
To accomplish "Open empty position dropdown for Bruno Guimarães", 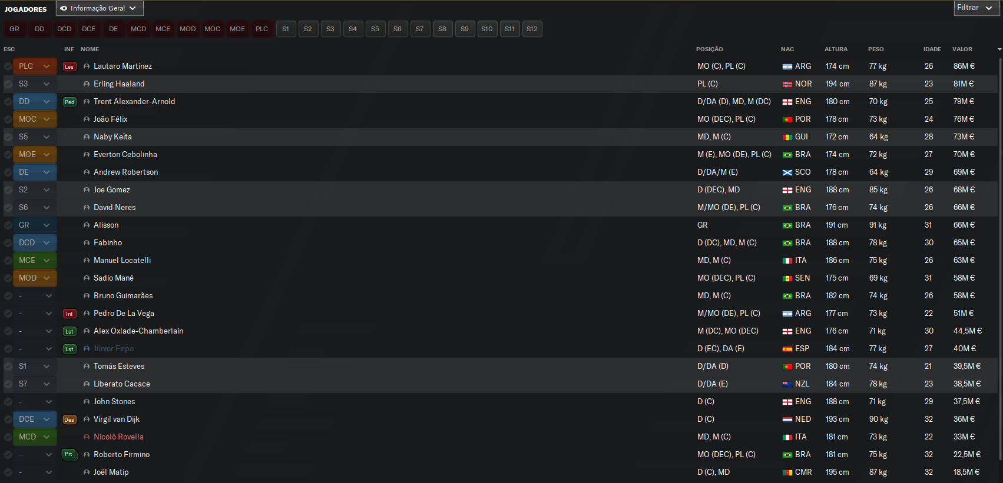I will pos(35,296).
